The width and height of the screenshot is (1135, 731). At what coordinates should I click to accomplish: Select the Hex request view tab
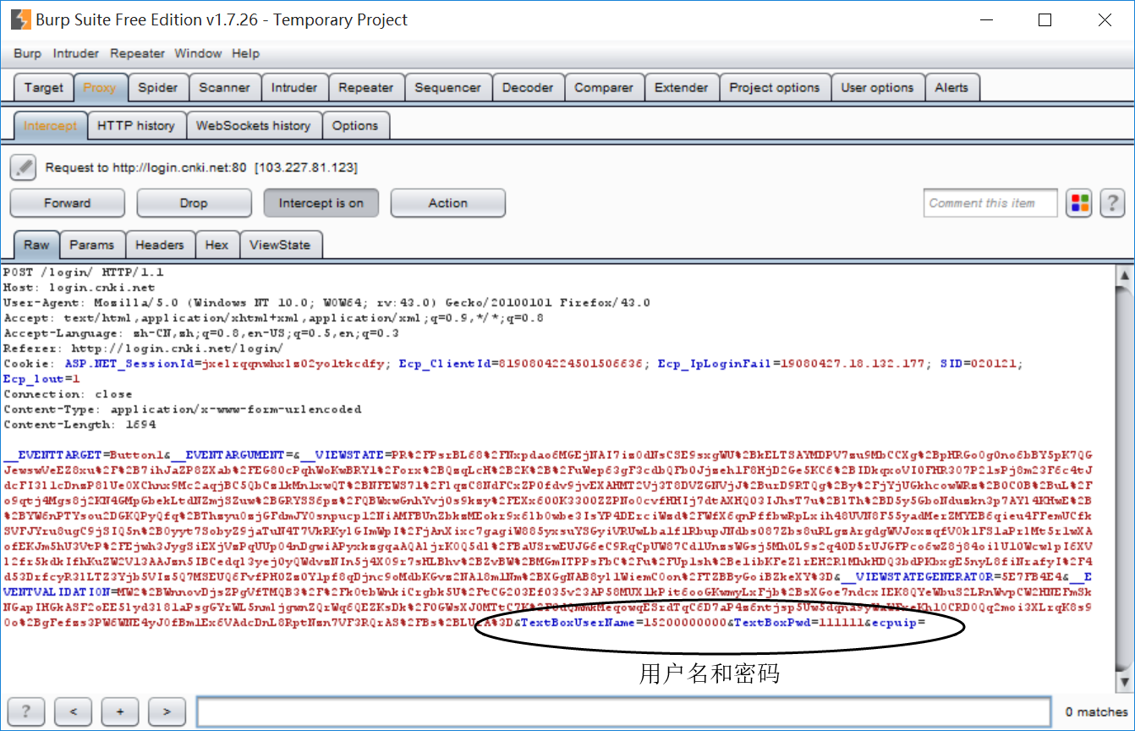pyautogui.click(x=217, y=245)
